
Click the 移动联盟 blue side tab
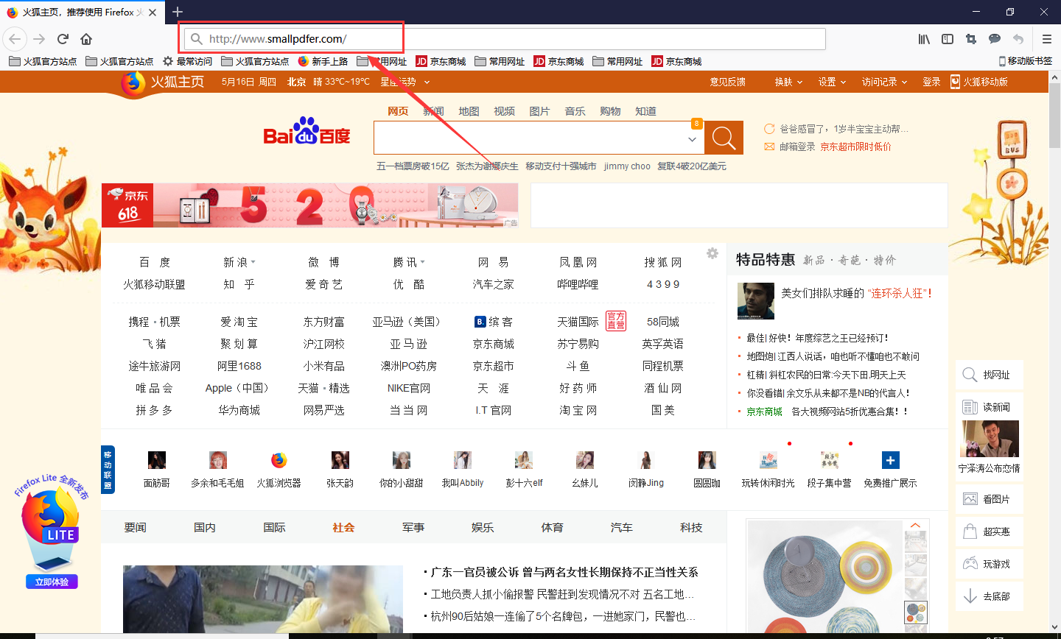click(x=108, y=470)
